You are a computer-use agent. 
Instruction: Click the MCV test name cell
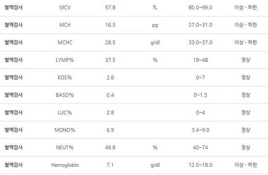click(x=65, y=7)
